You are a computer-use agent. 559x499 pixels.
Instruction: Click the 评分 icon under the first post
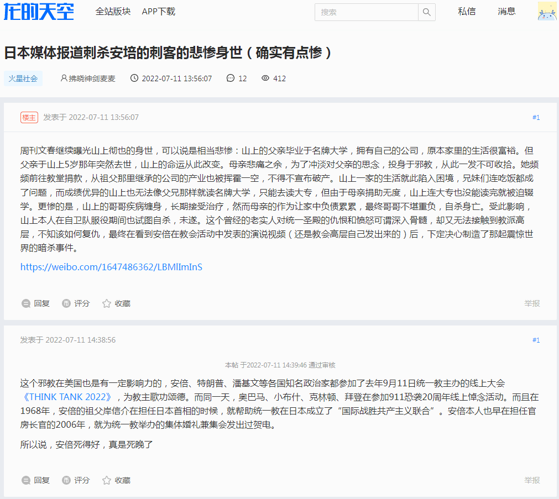(x=66, y=304)
